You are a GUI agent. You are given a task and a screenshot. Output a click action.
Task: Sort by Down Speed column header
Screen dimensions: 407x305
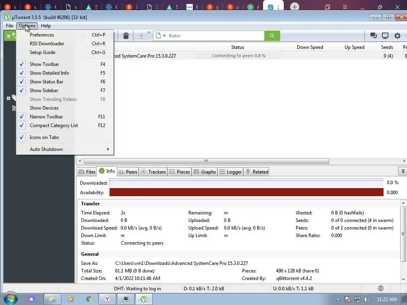pos(303,47)
